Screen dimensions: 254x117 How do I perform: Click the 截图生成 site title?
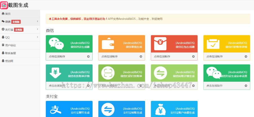point(18,5)
